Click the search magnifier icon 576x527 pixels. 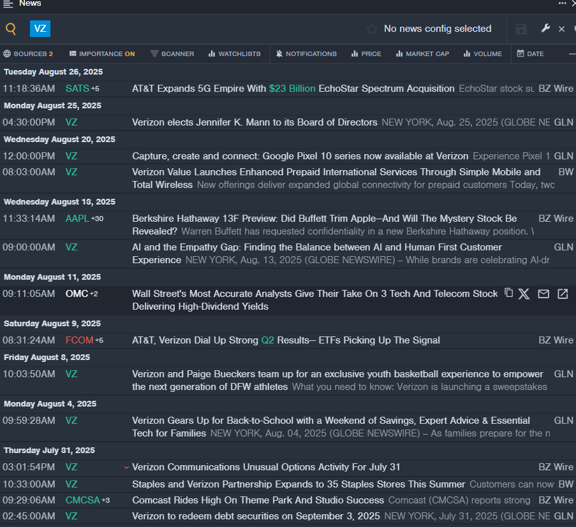pos(11,29)
